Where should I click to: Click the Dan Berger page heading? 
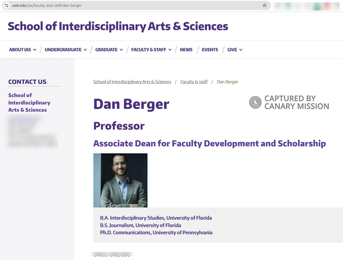(x=131, y=104)
